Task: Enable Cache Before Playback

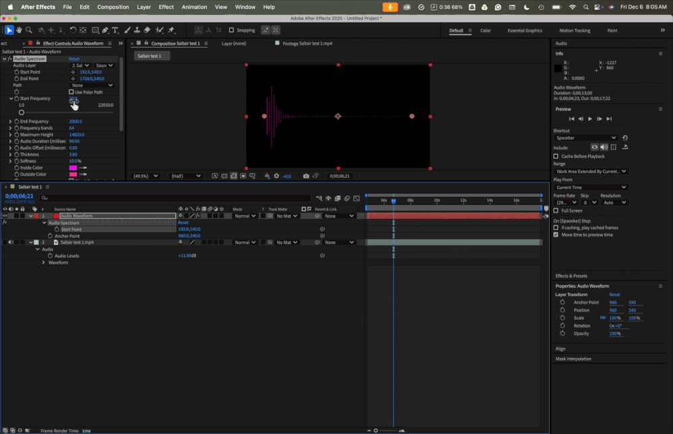Action: [556, 156]
